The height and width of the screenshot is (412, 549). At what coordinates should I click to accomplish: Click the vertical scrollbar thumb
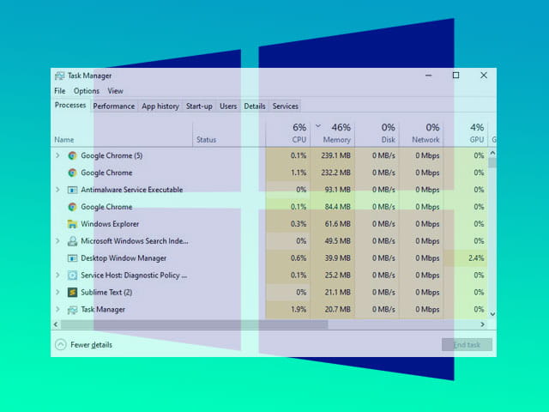pyautogui.click(x=492, y=162)
